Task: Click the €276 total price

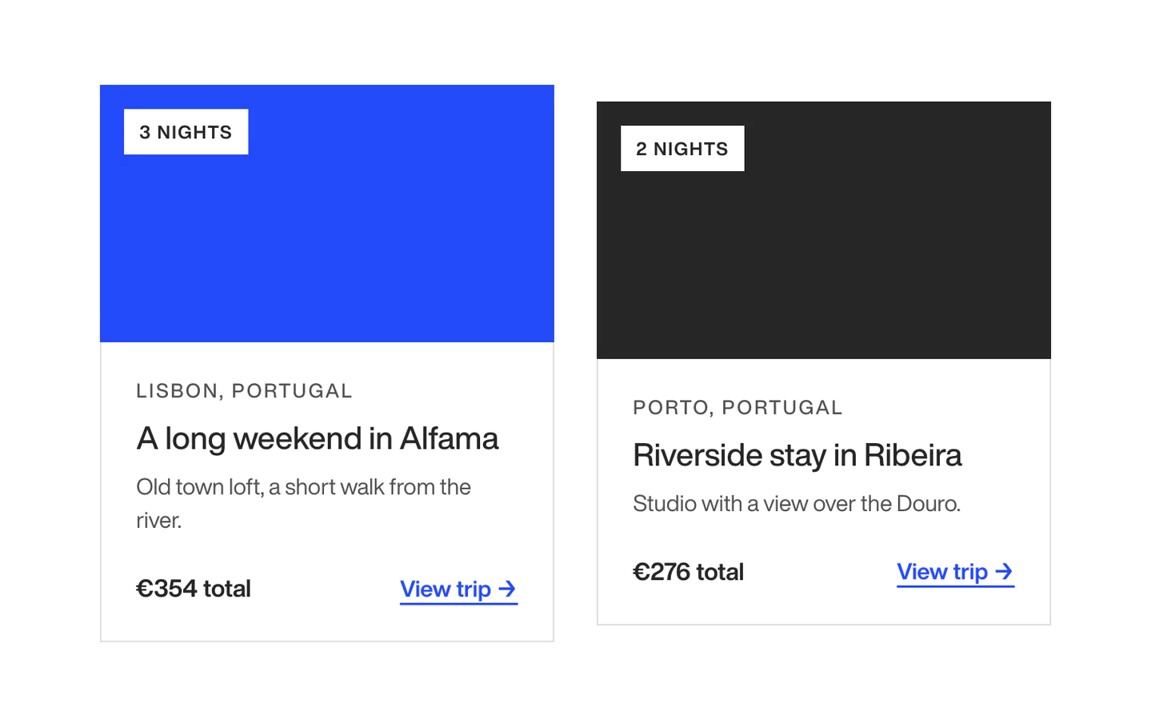Action: (688, 572)
